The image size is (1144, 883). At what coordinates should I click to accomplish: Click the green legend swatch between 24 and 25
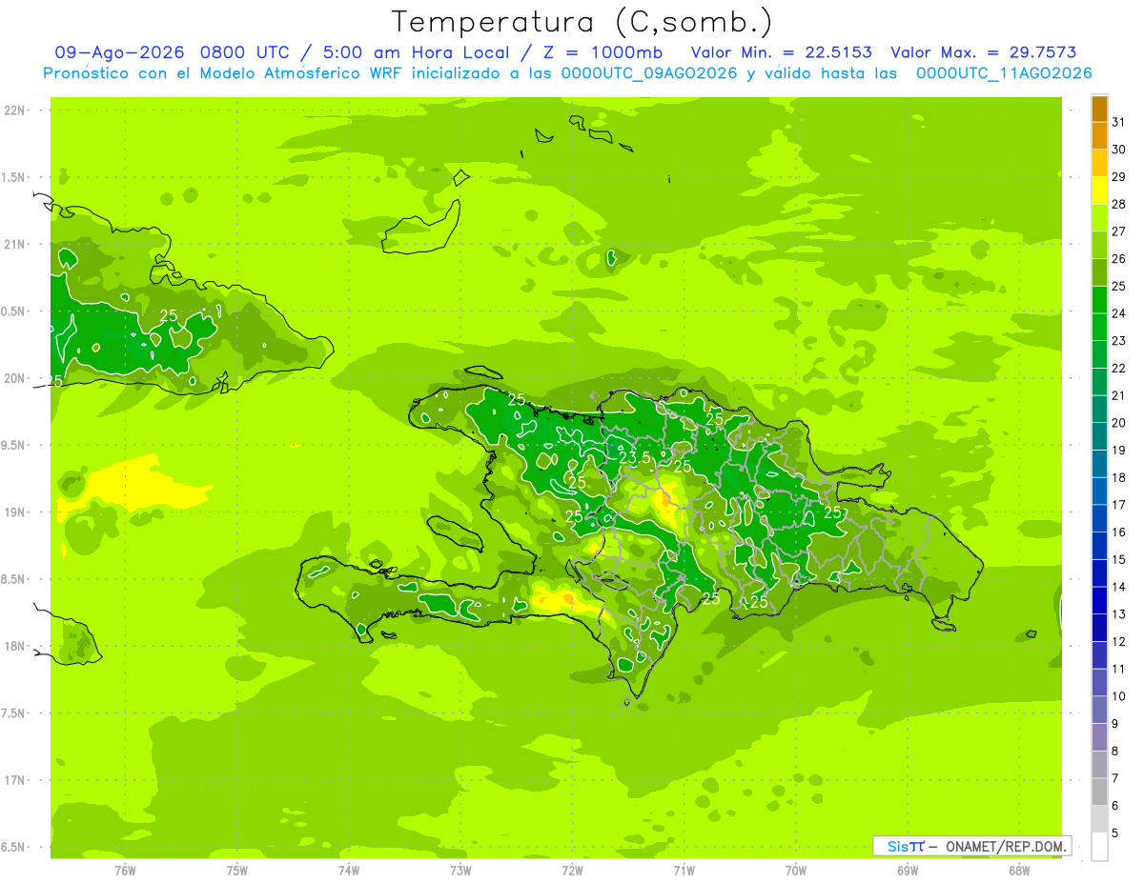(1099, 300)
